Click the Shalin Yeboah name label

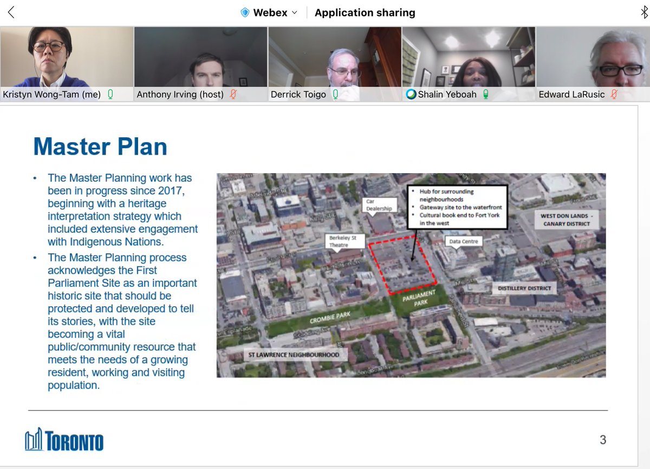pyautogui.click(x=447, y=95)
